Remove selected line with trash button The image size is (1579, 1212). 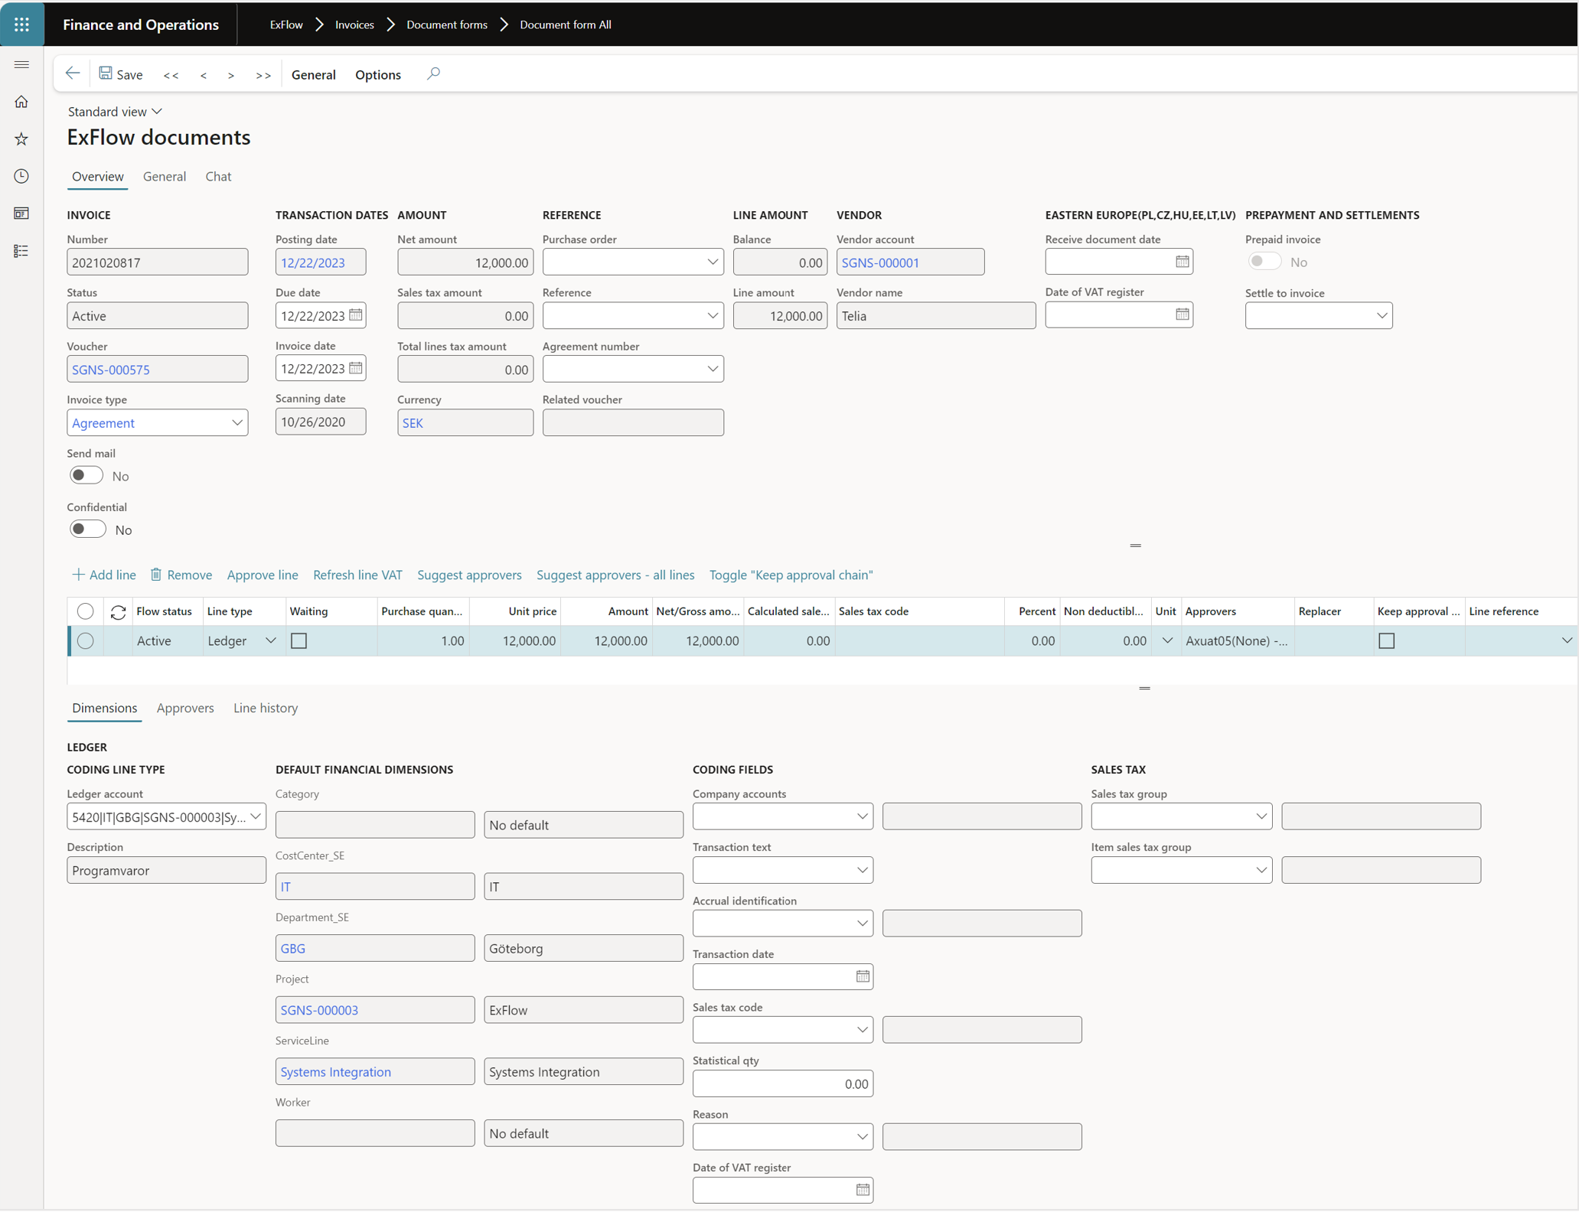coord(181,575)
